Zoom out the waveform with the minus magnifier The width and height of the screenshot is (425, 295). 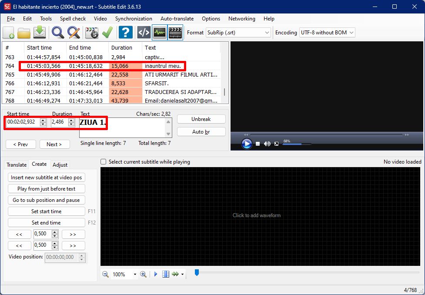pos(105,274)
